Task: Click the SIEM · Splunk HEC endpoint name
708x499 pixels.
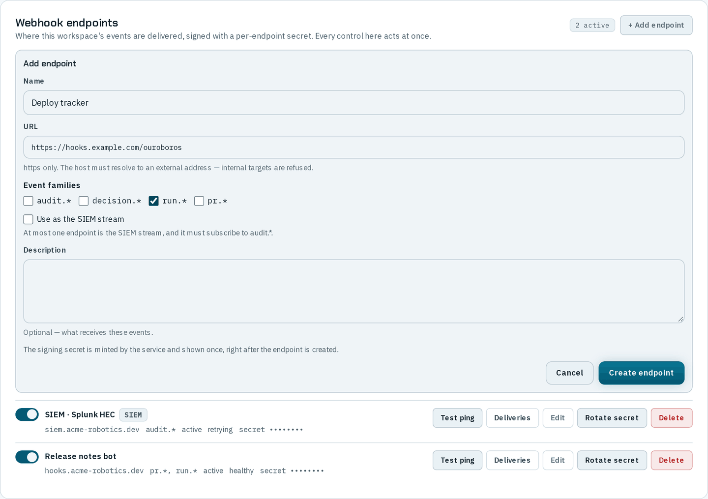Action: [80, 414]
